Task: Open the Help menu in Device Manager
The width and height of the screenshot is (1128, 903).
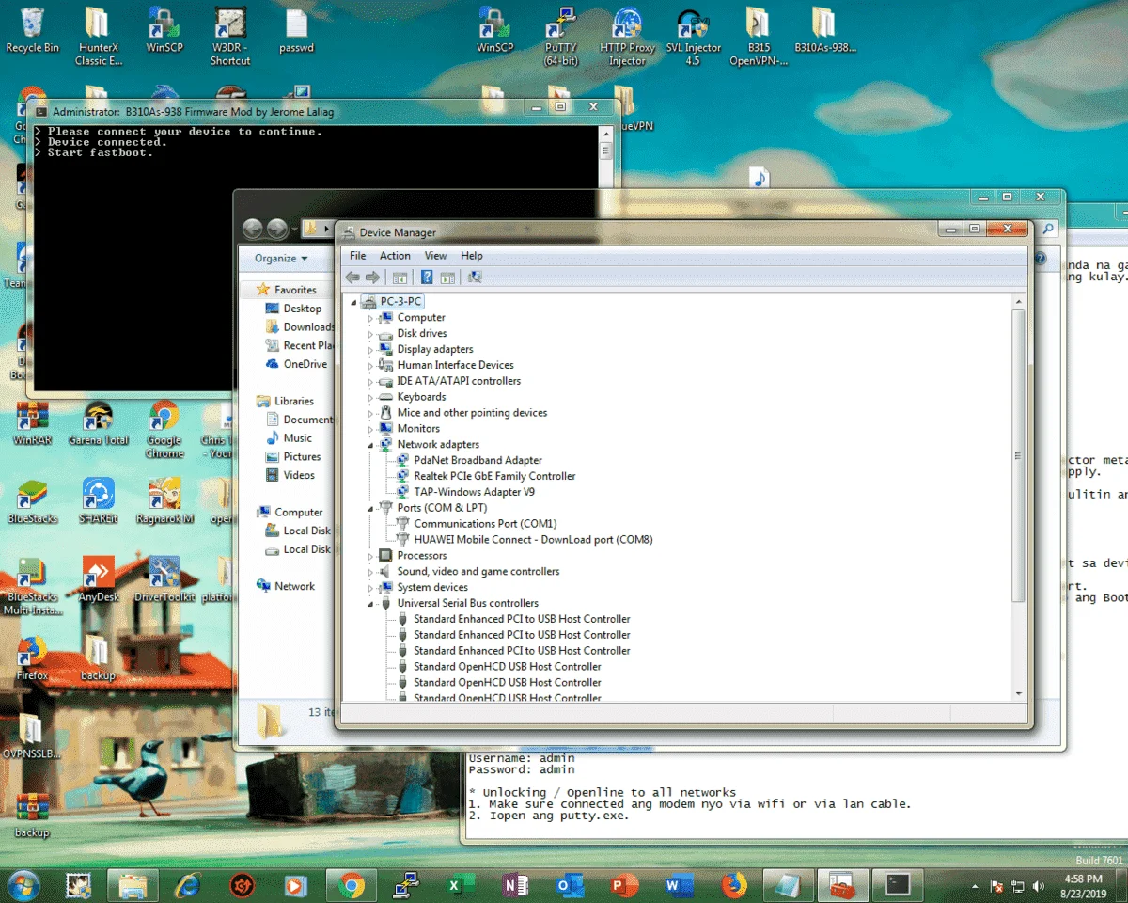Action: 471,256
